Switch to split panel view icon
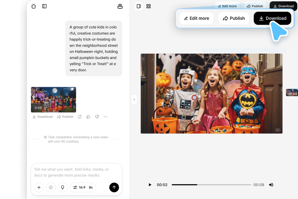Image resolution: width=298 pixels, height=199 pixels. (139, 6)
